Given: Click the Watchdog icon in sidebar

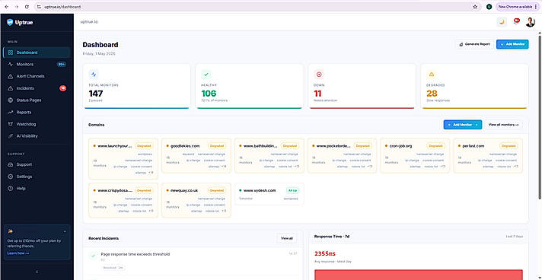Looking at the screenshot, I should click(x=11, y=124).
